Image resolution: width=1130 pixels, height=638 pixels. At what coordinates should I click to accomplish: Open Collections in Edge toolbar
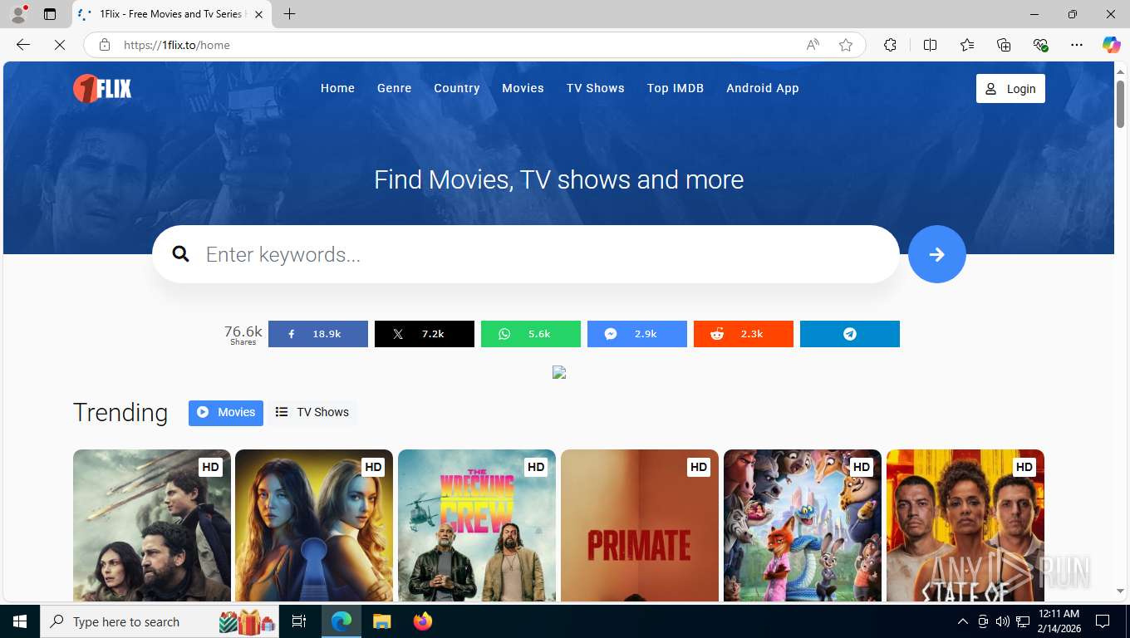tap(1004, 45)
